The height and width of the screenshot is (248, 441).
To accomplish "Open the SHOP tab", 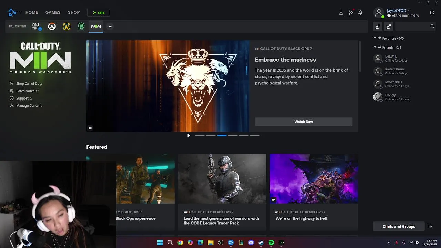I will tap(74, 12).
